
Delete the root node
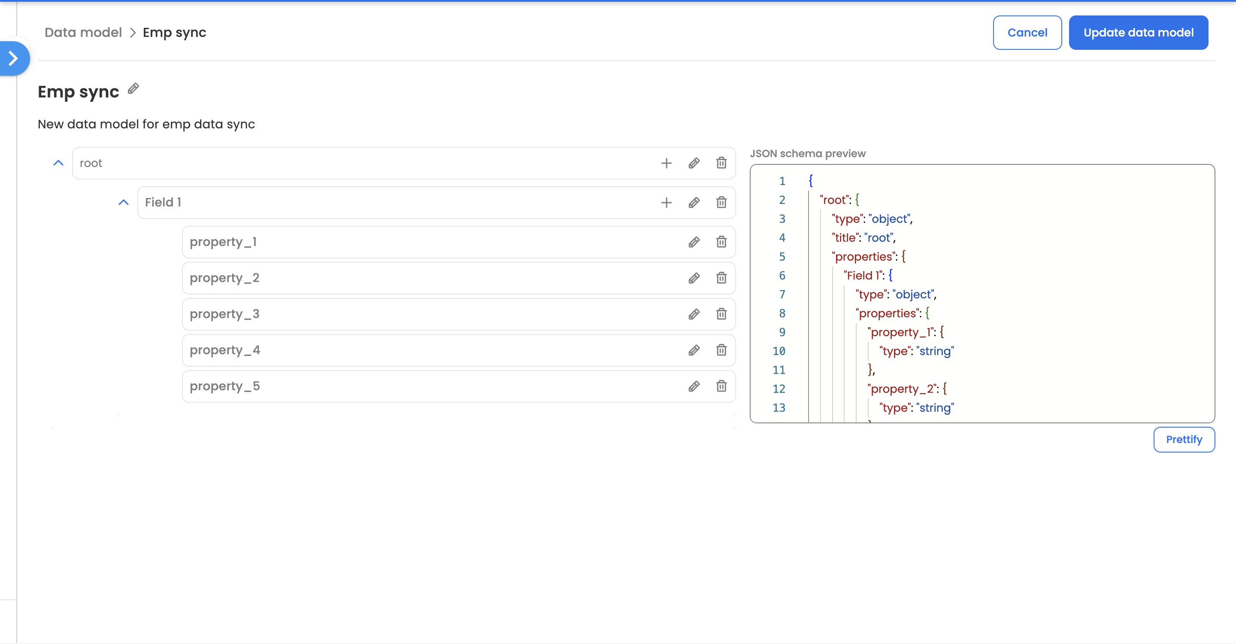pyautogui.click(x=721, y=163)
